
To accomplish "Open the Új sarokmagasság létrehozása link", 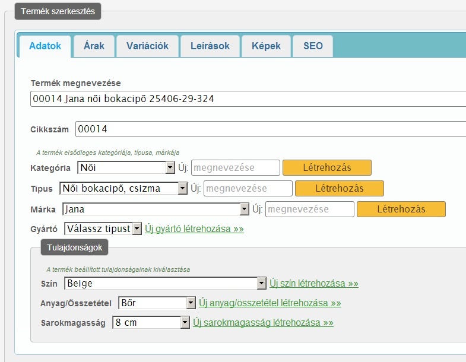I will click(x=263, y=322).
